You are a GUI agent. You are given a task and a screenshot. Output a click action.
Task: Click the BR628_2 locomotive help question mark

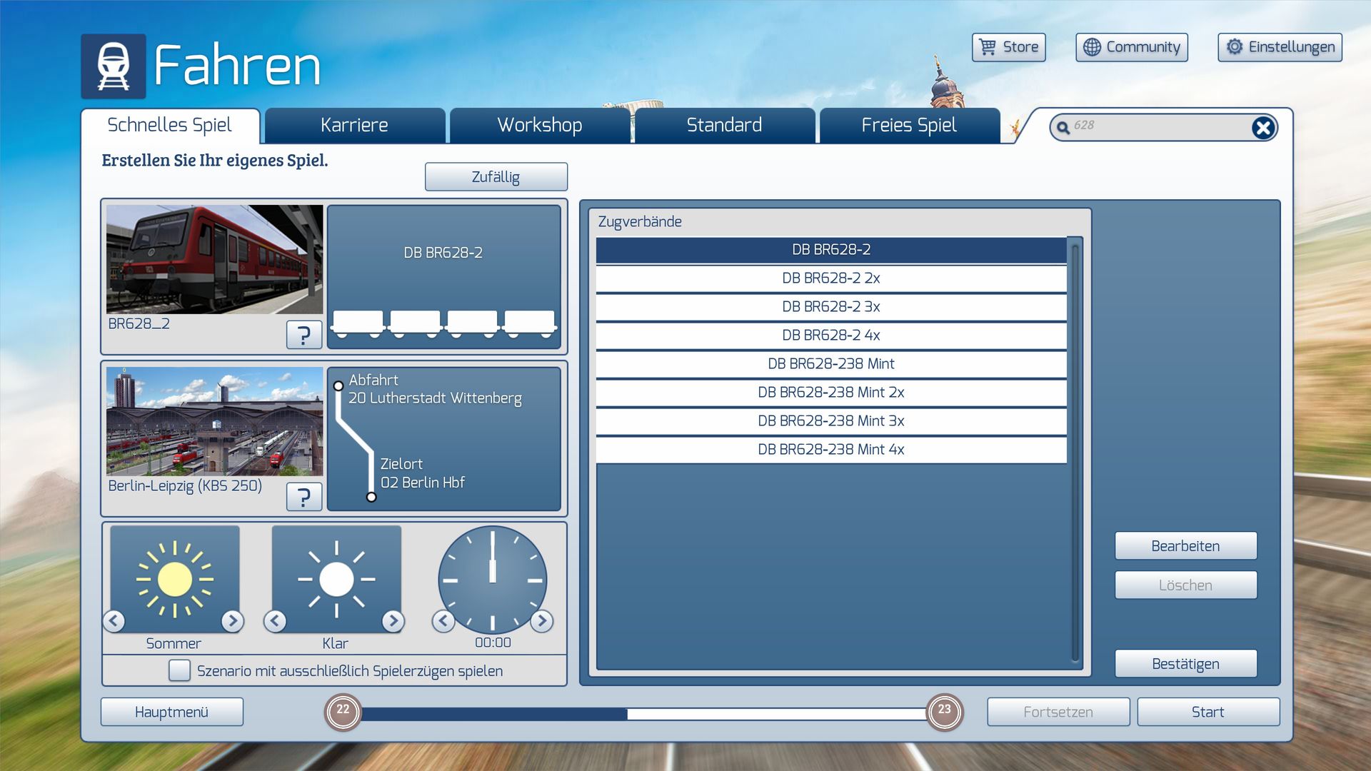(303, 335)
